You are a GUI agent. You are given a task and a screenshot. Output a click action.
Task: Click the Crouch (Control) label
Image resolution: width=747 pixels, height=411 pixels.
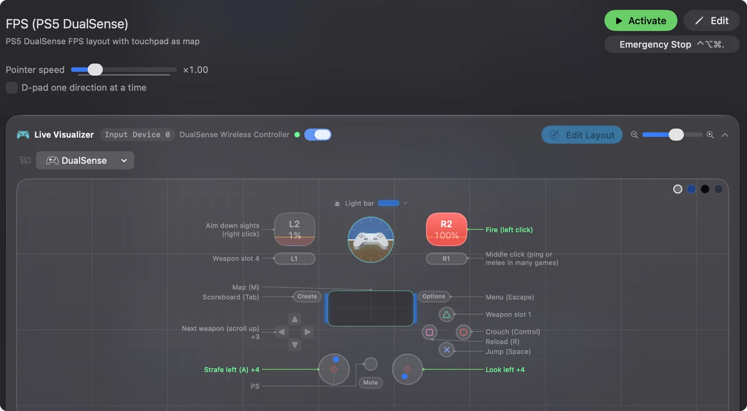(513, 332)
